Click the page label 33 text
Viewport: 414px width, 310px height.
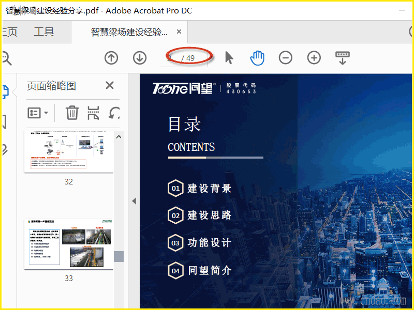[69, 278]
